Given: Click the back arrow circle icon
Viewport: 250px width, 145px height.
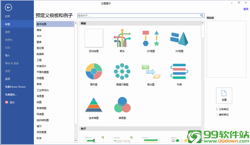Looking at the screenshot, I should tap(8, 7).
